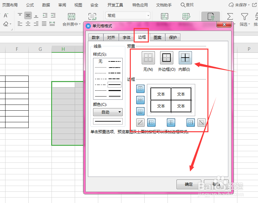
Task: Click the table style pencil icon
Action: (x=186, y=16)
